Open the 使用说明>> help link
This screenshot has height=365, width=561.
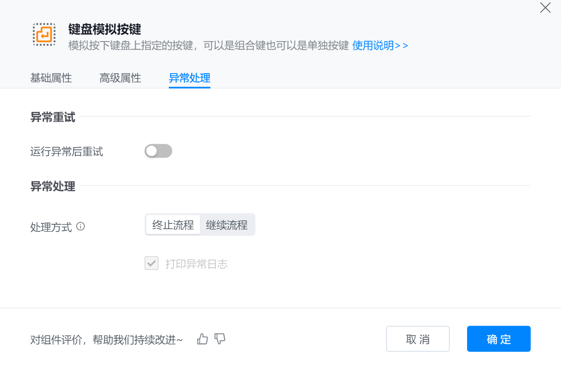pos(380,45)
